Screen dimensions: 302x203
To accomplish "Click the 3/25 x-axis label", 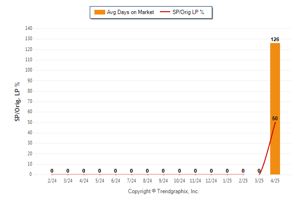I will click(x=259, y=181).
